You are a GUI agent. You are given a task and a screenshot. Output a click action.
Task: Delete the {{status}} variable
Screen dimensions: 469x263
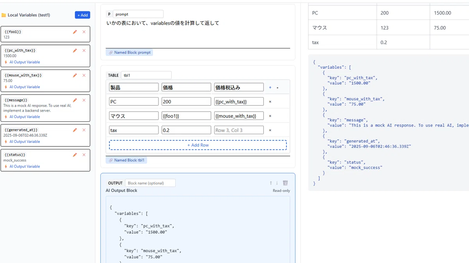84,155
